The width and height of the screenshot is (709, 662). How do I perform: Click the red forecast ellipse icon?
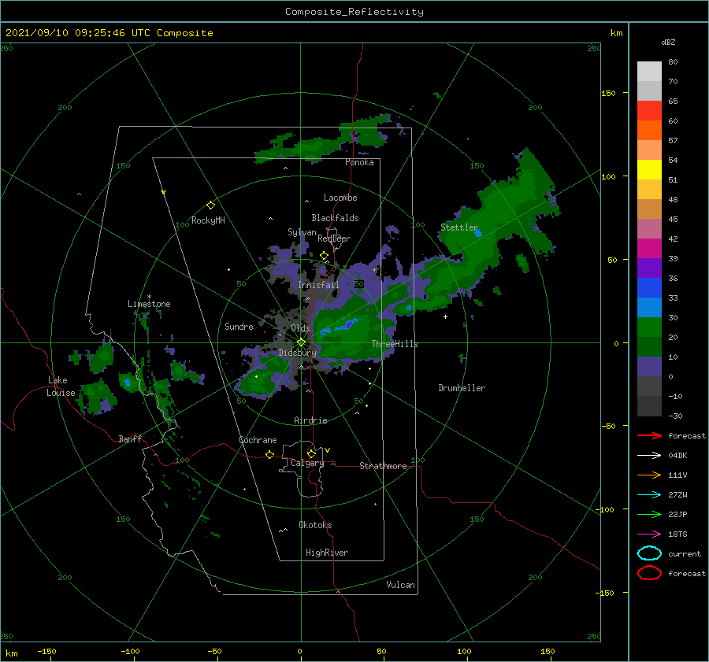(x=649, y=573)
